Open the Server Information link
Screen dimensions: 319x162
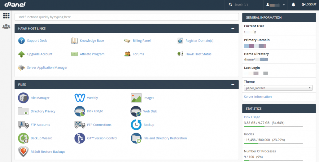click(258, 97)
